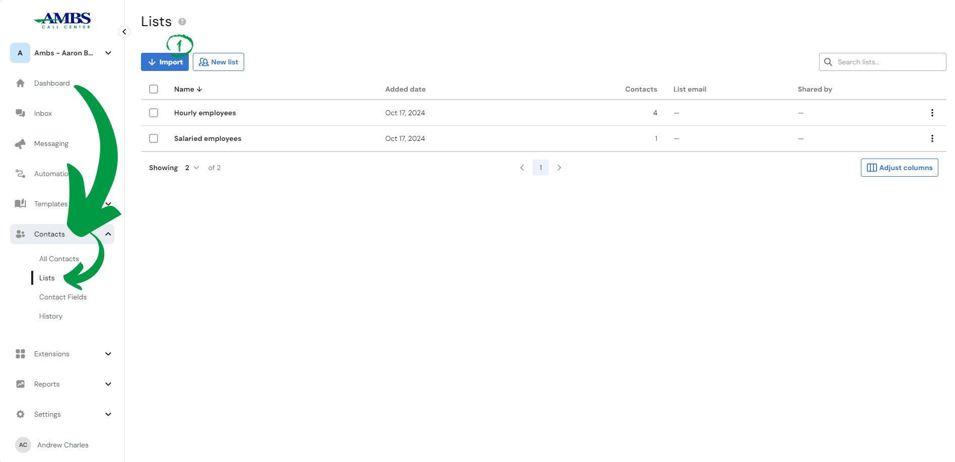Image resolution: width=955 pixels, height=462 pixels.
Task: Collapse the Contacts submenu chevron
Action: [x=108, y=234]
